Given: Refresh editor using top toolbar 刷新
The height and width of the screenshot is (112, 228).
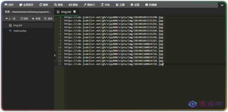Looking at the screenshot, I should (44, 5).
